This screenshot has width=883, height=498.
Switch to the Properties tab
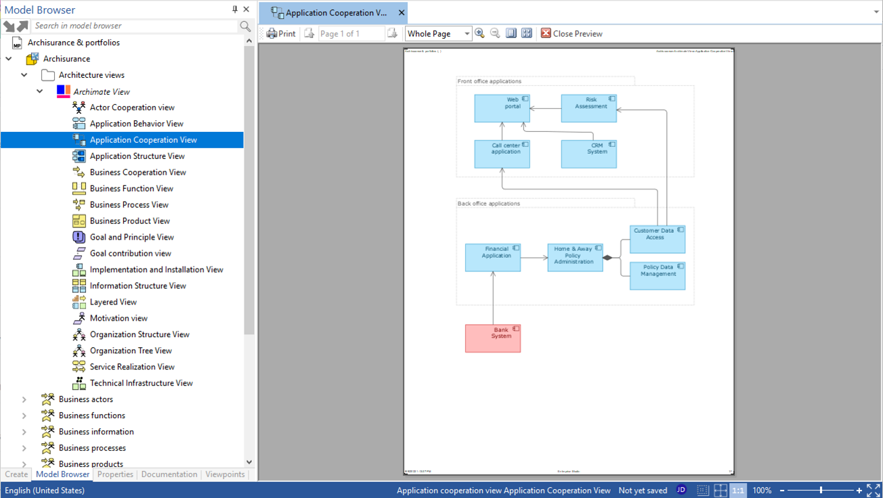coord(115,474)
